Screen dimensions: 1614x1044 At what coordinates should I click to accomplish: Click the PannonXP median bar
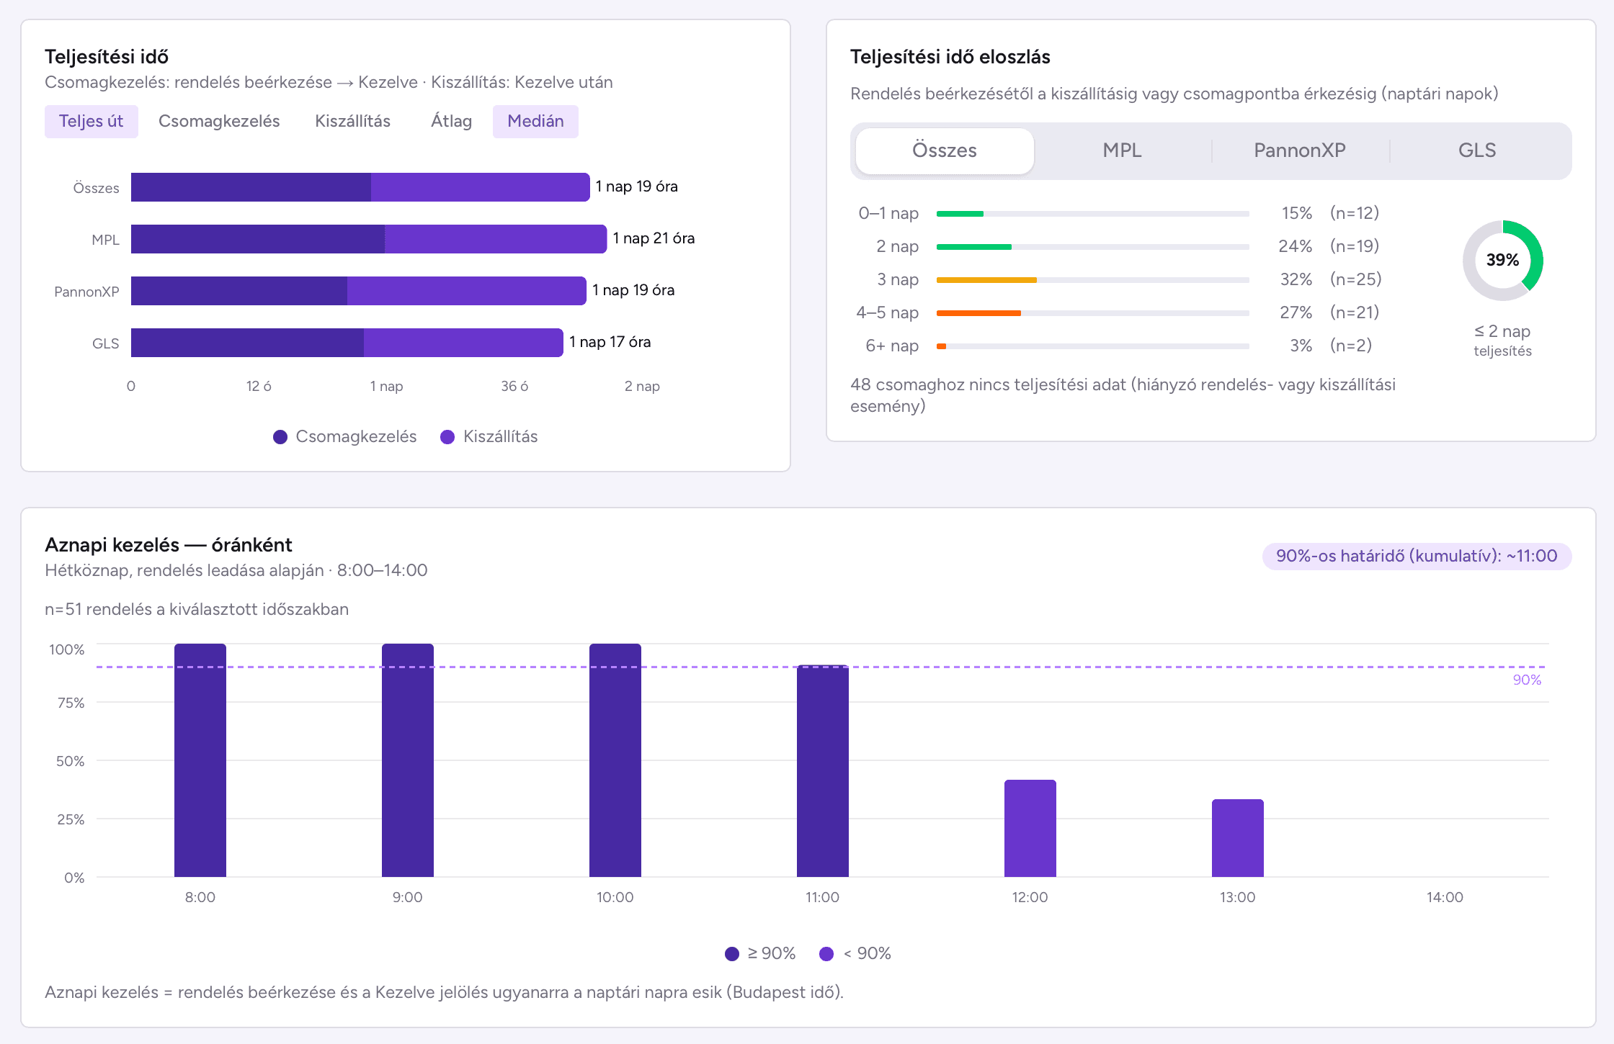tap(359, 291)
